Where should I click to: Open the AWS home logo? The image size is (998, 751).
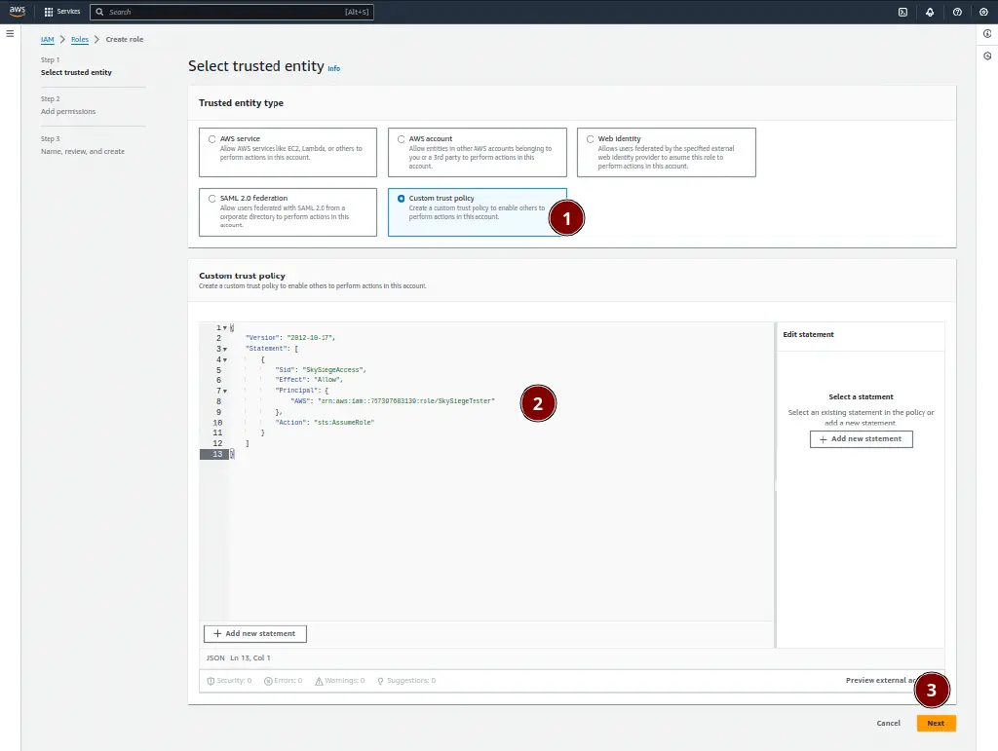point(18,11)
